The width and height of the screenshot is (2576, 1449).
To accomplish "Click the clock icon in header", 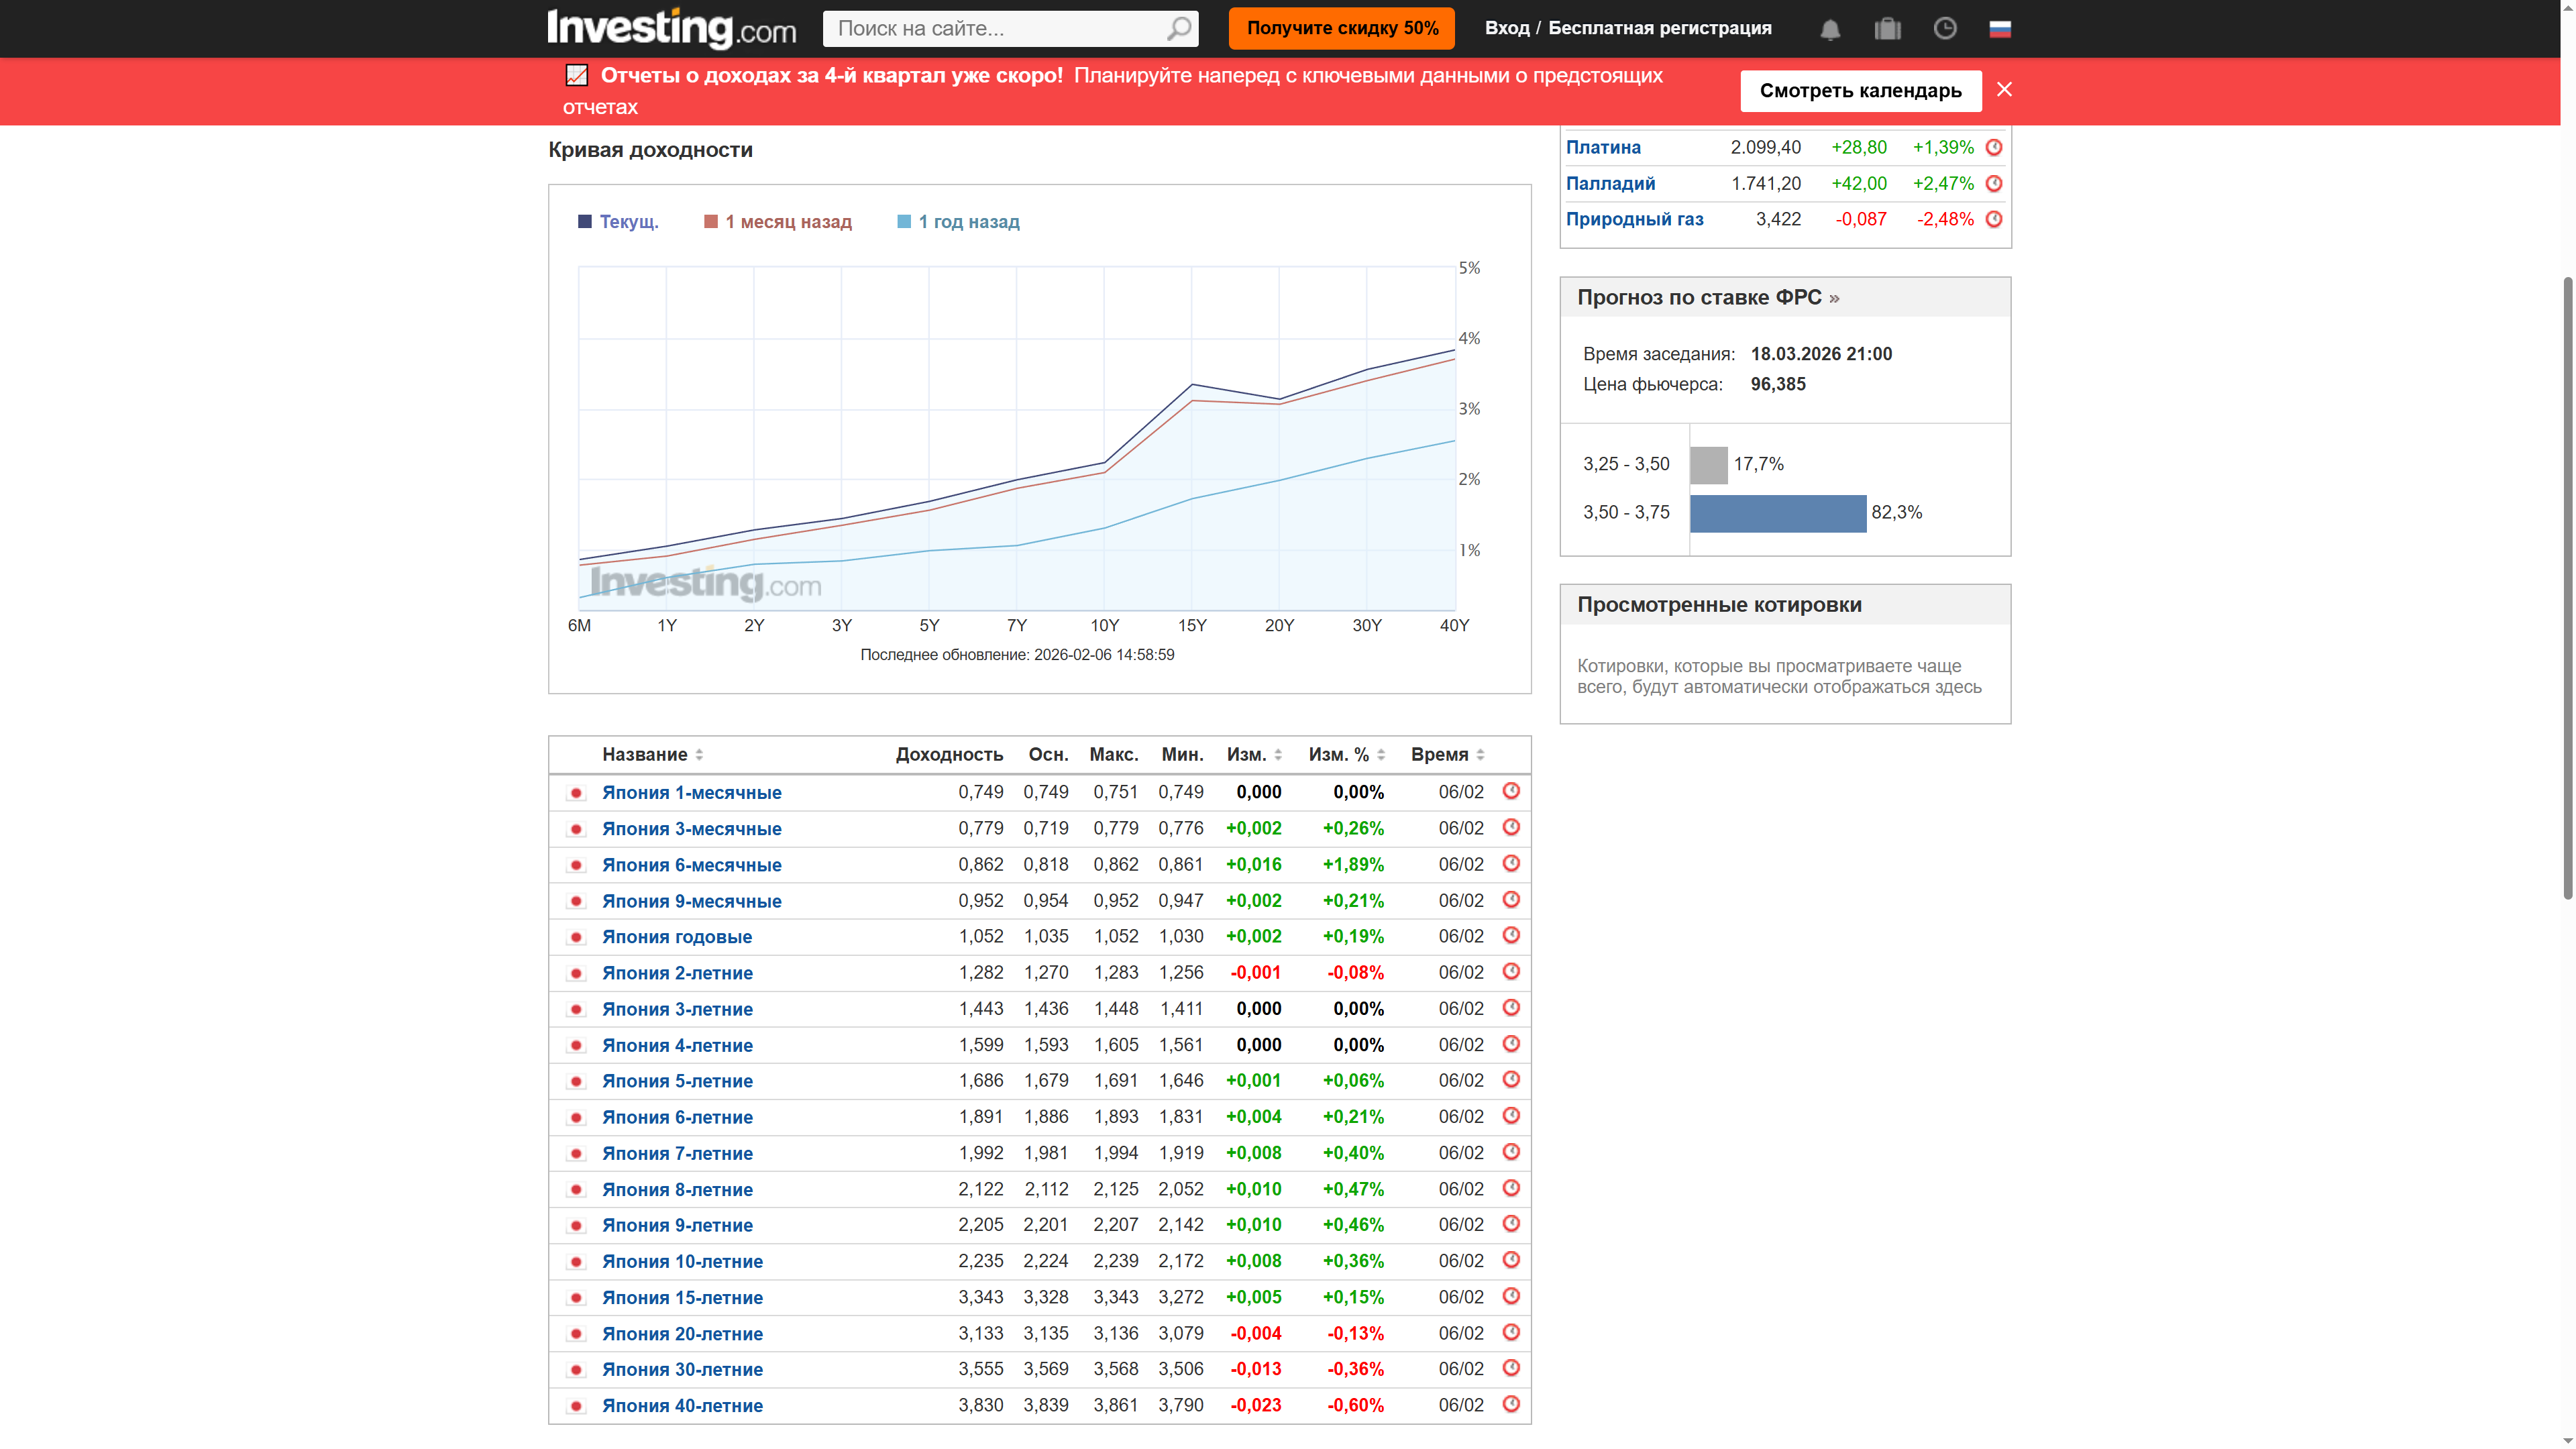I will pos(1944,29).
